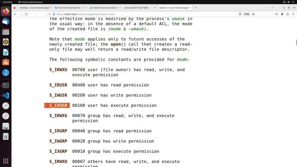Open the second disc drive icon in dock
This screenshot has height=167, width=297.
(x=6, y=116)
